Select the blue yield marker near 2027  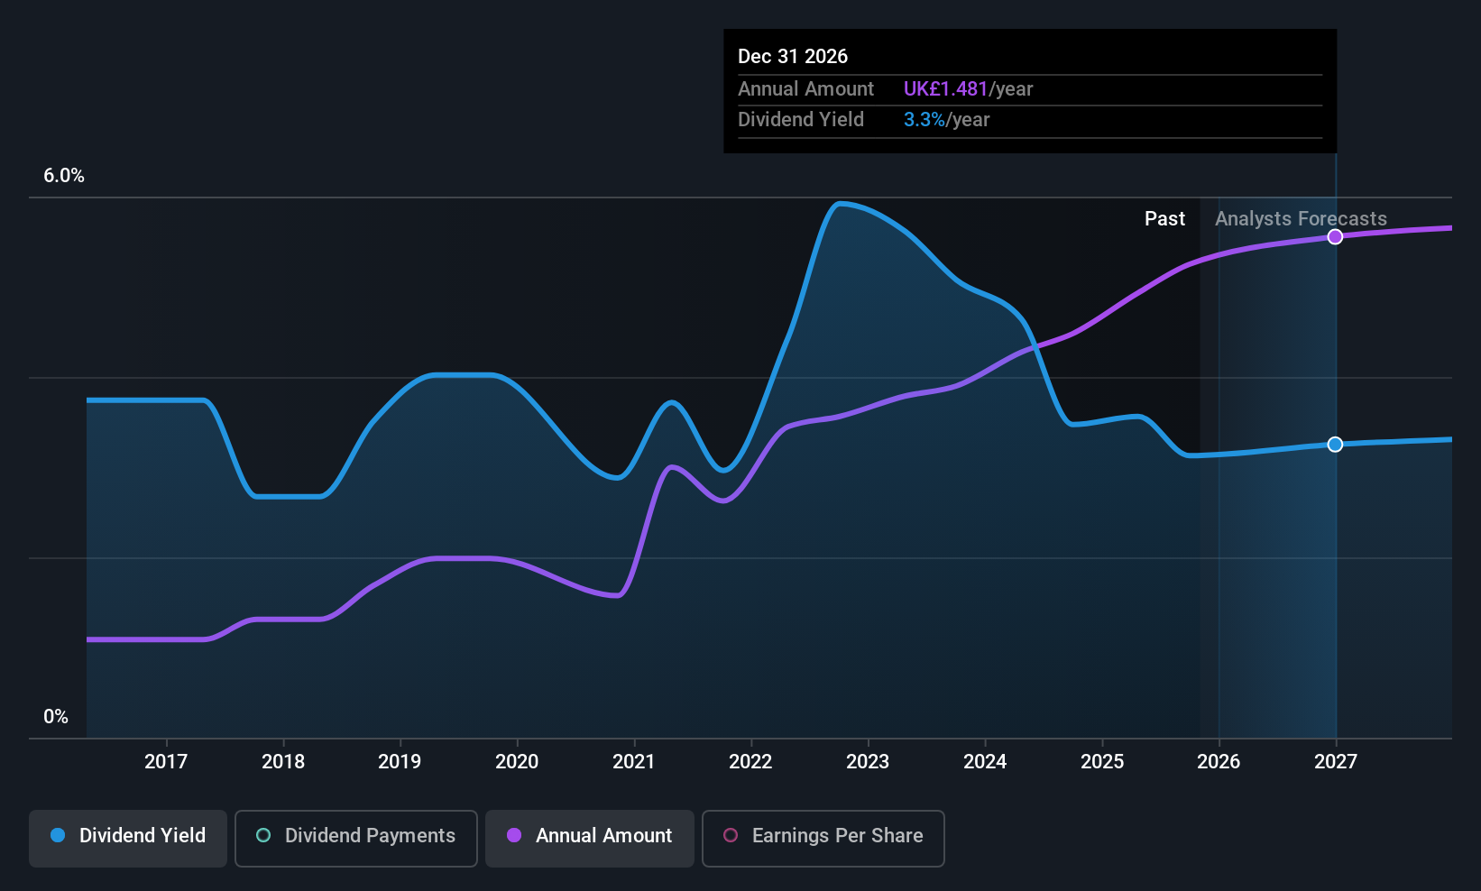(x=1336, y=444)
